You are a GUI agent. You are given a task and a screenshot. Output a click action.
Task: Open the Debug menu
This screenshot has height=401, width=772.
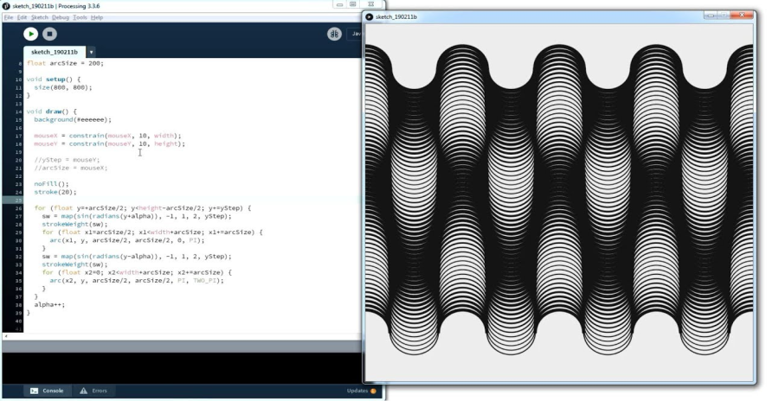(61, 17)
